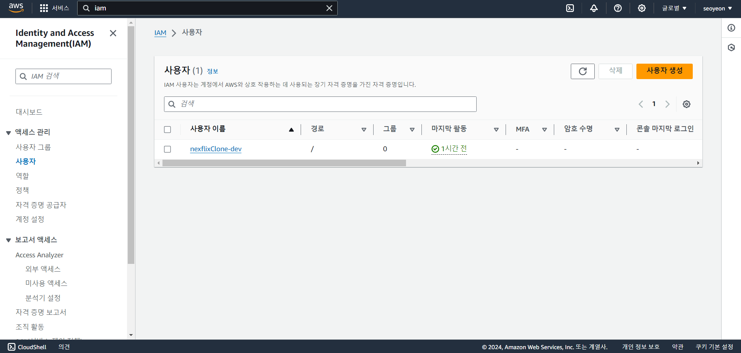Open 자격 증명 보고서 in the sidebar
The width and height of the screenshot is (741, 353).
41,312
